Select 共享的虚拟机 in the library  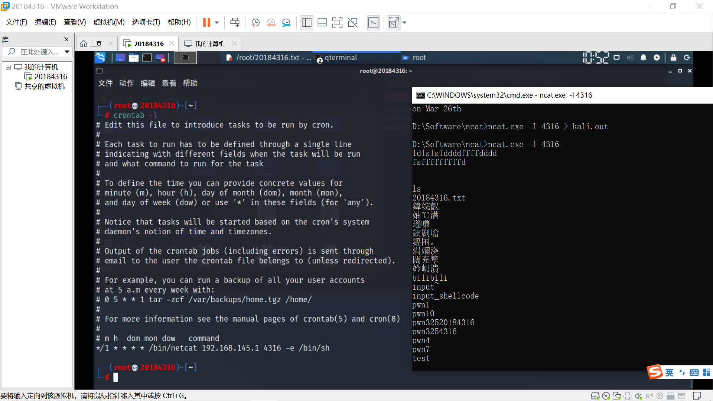point(44,86)
